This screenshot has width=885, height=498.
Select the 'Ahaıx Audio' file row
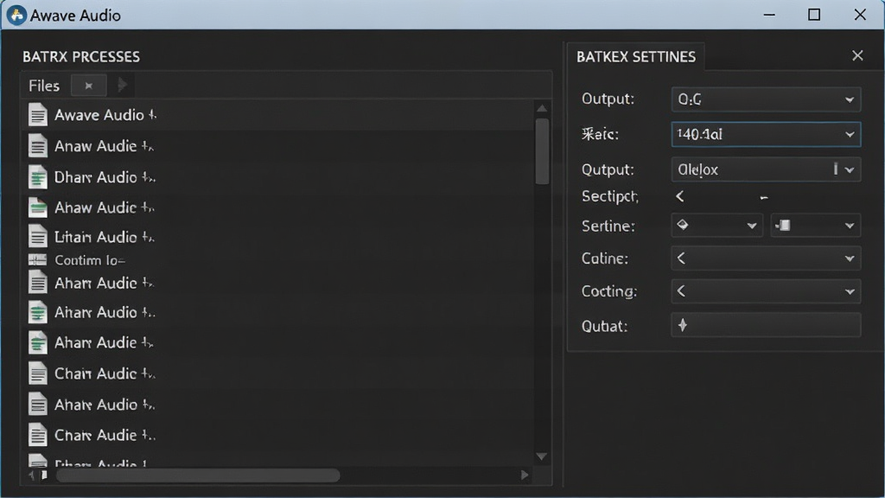[x=279, y=405]
